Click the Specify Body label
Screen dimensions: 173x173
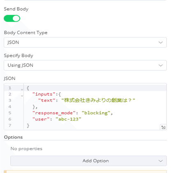click(x=18, y=55)
